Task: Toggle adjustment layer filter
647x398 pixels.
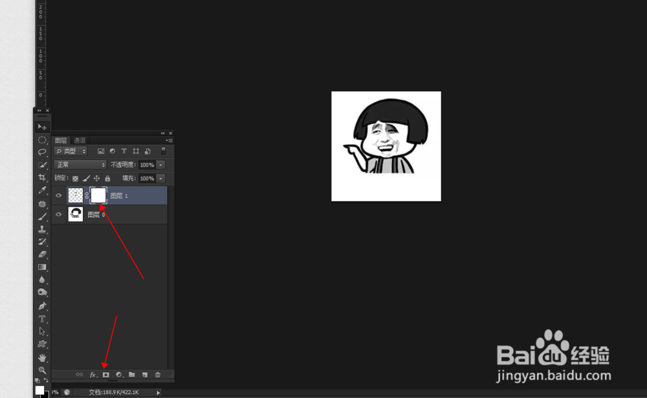Action: 112,151
